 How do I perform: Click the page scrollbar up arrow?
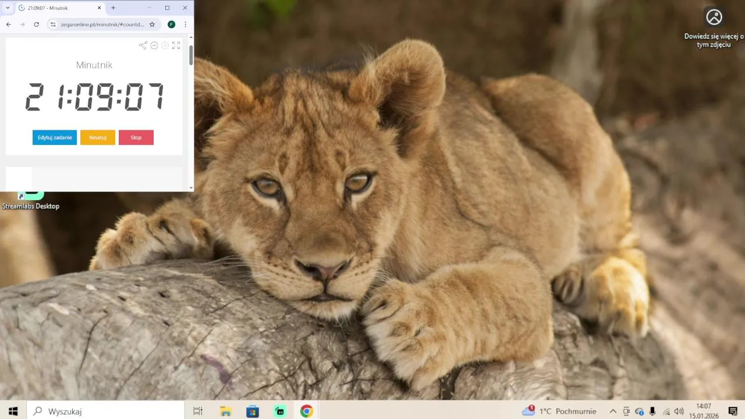(x=191, y=37)
